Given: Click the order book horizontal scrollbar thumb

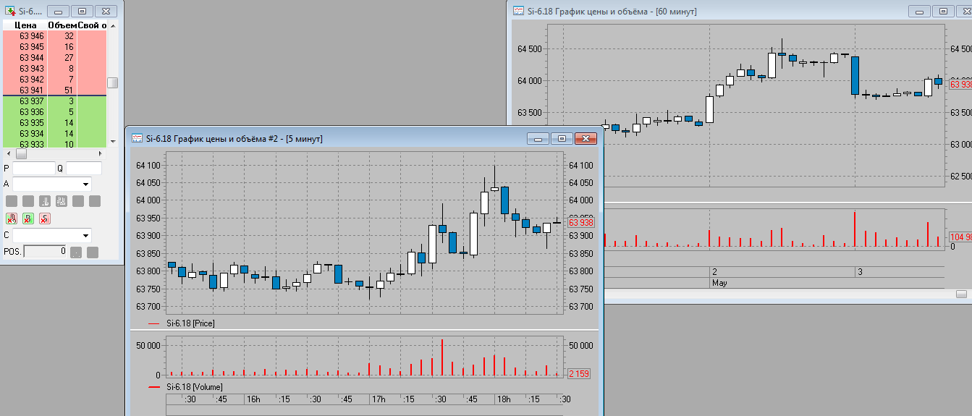Looking at the screenshot, I should (x=21, y=153).
